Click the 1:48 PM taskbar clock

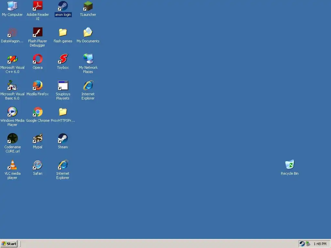coord(320,244)
